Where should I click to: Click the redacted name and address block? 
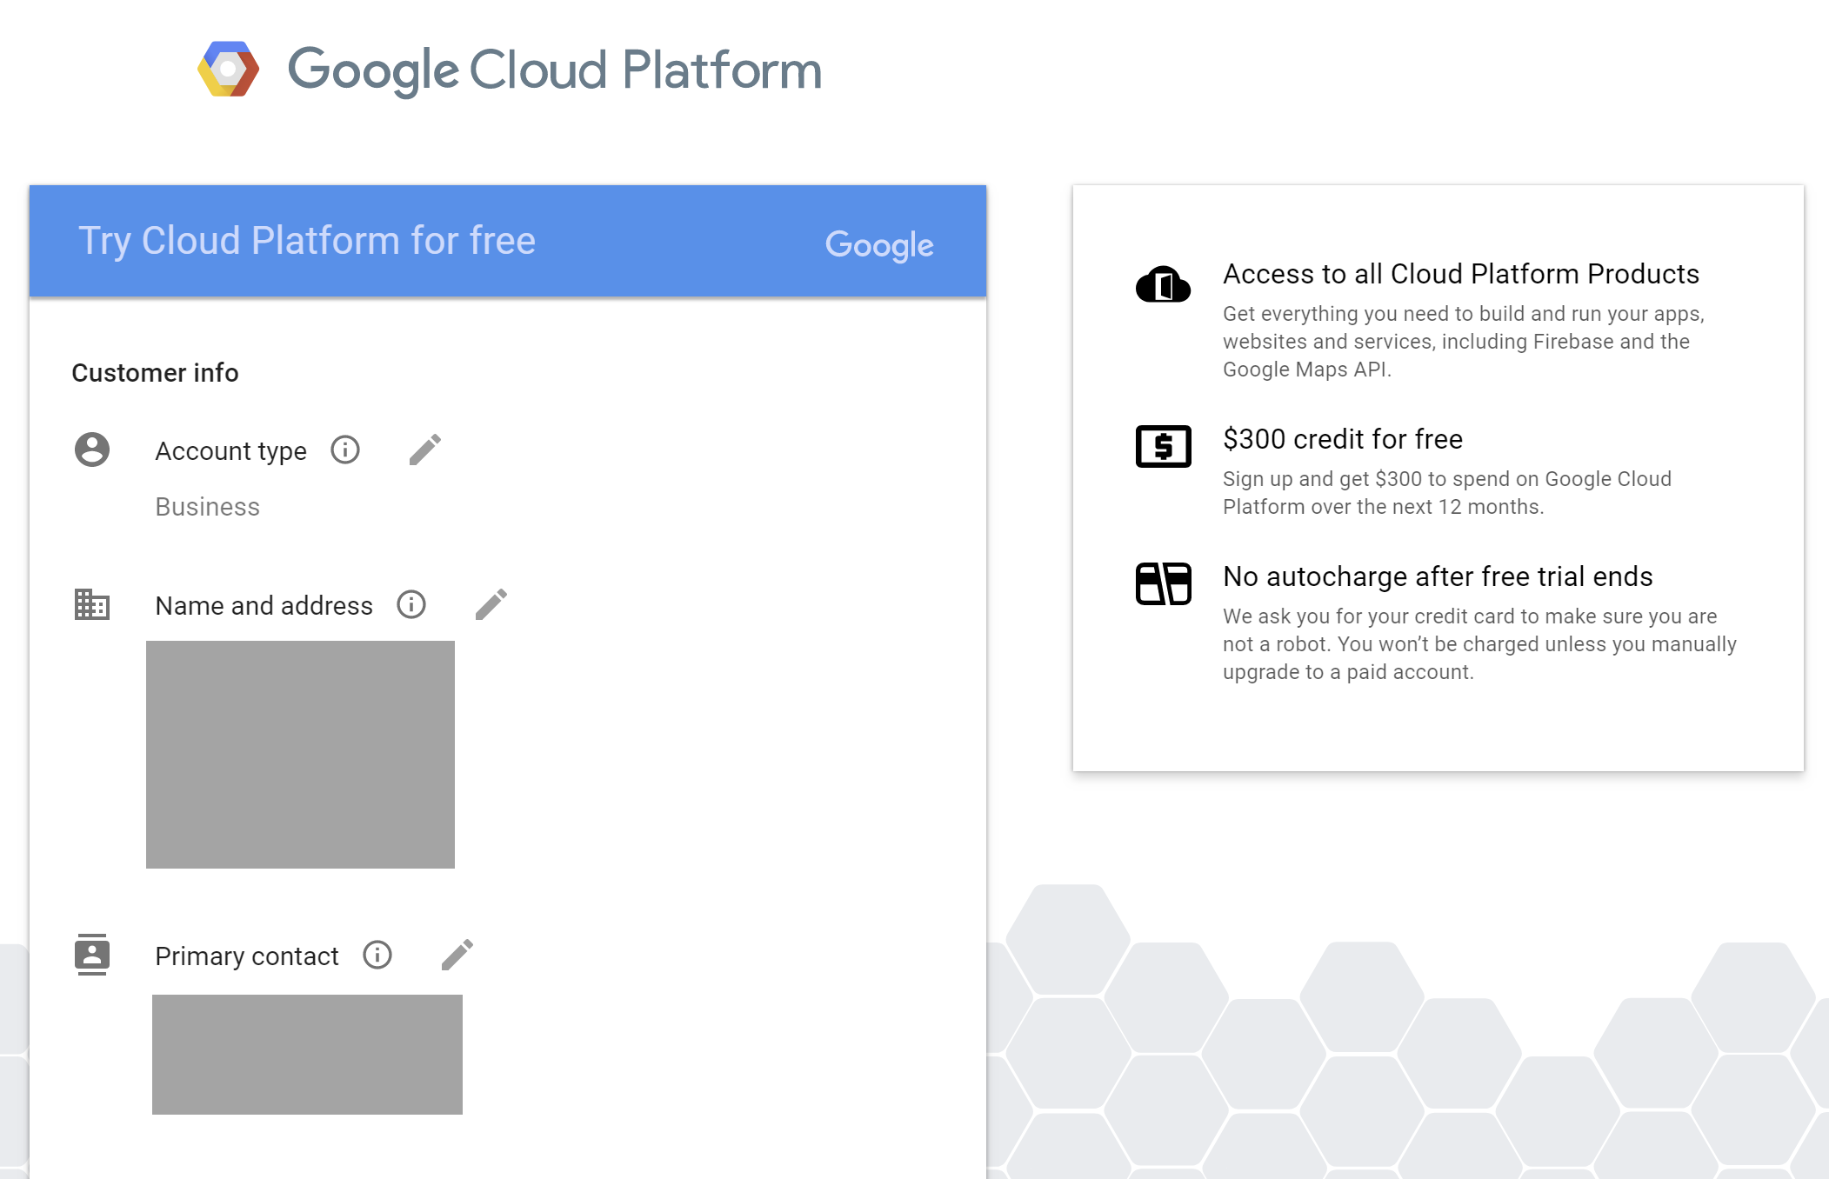300,755
